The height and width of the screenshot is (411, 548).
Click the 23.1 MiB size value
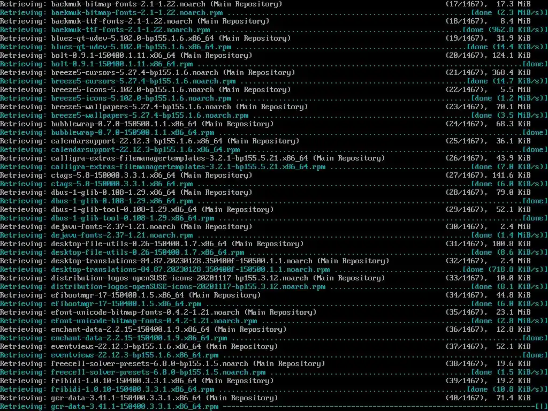point(513,312)
